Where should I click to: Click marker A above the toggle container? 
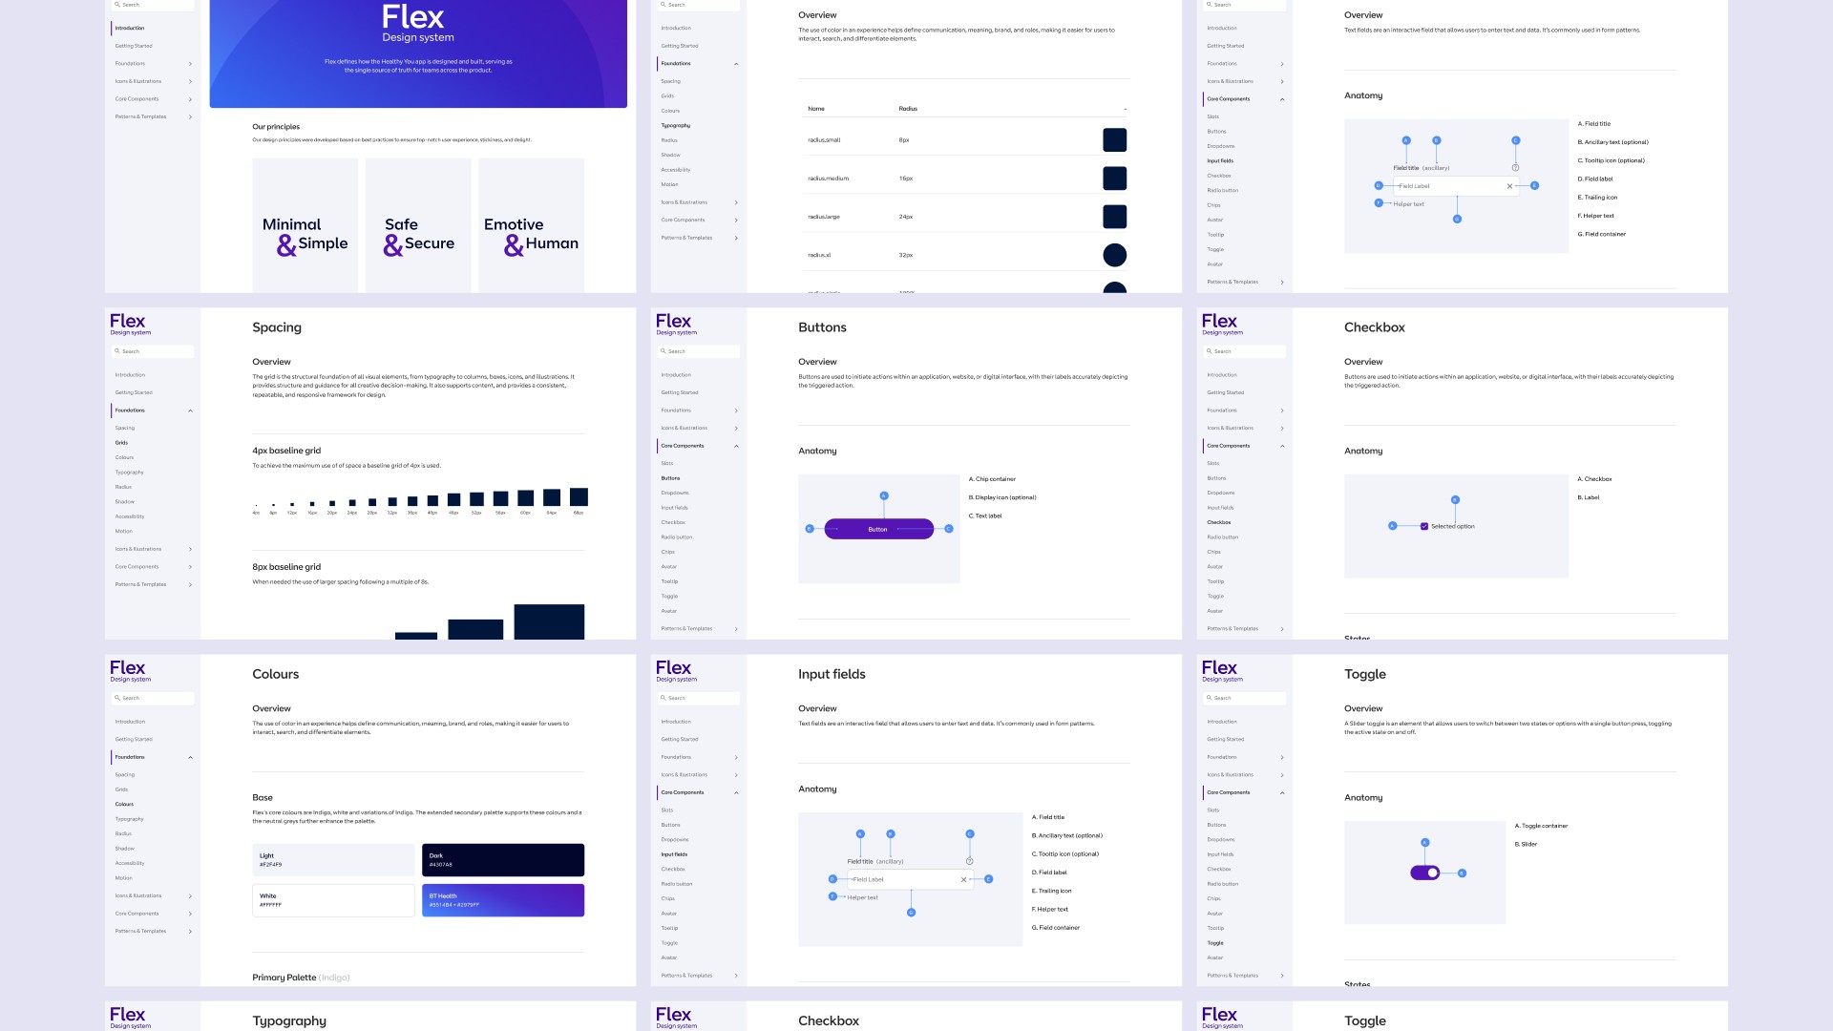1424,843
